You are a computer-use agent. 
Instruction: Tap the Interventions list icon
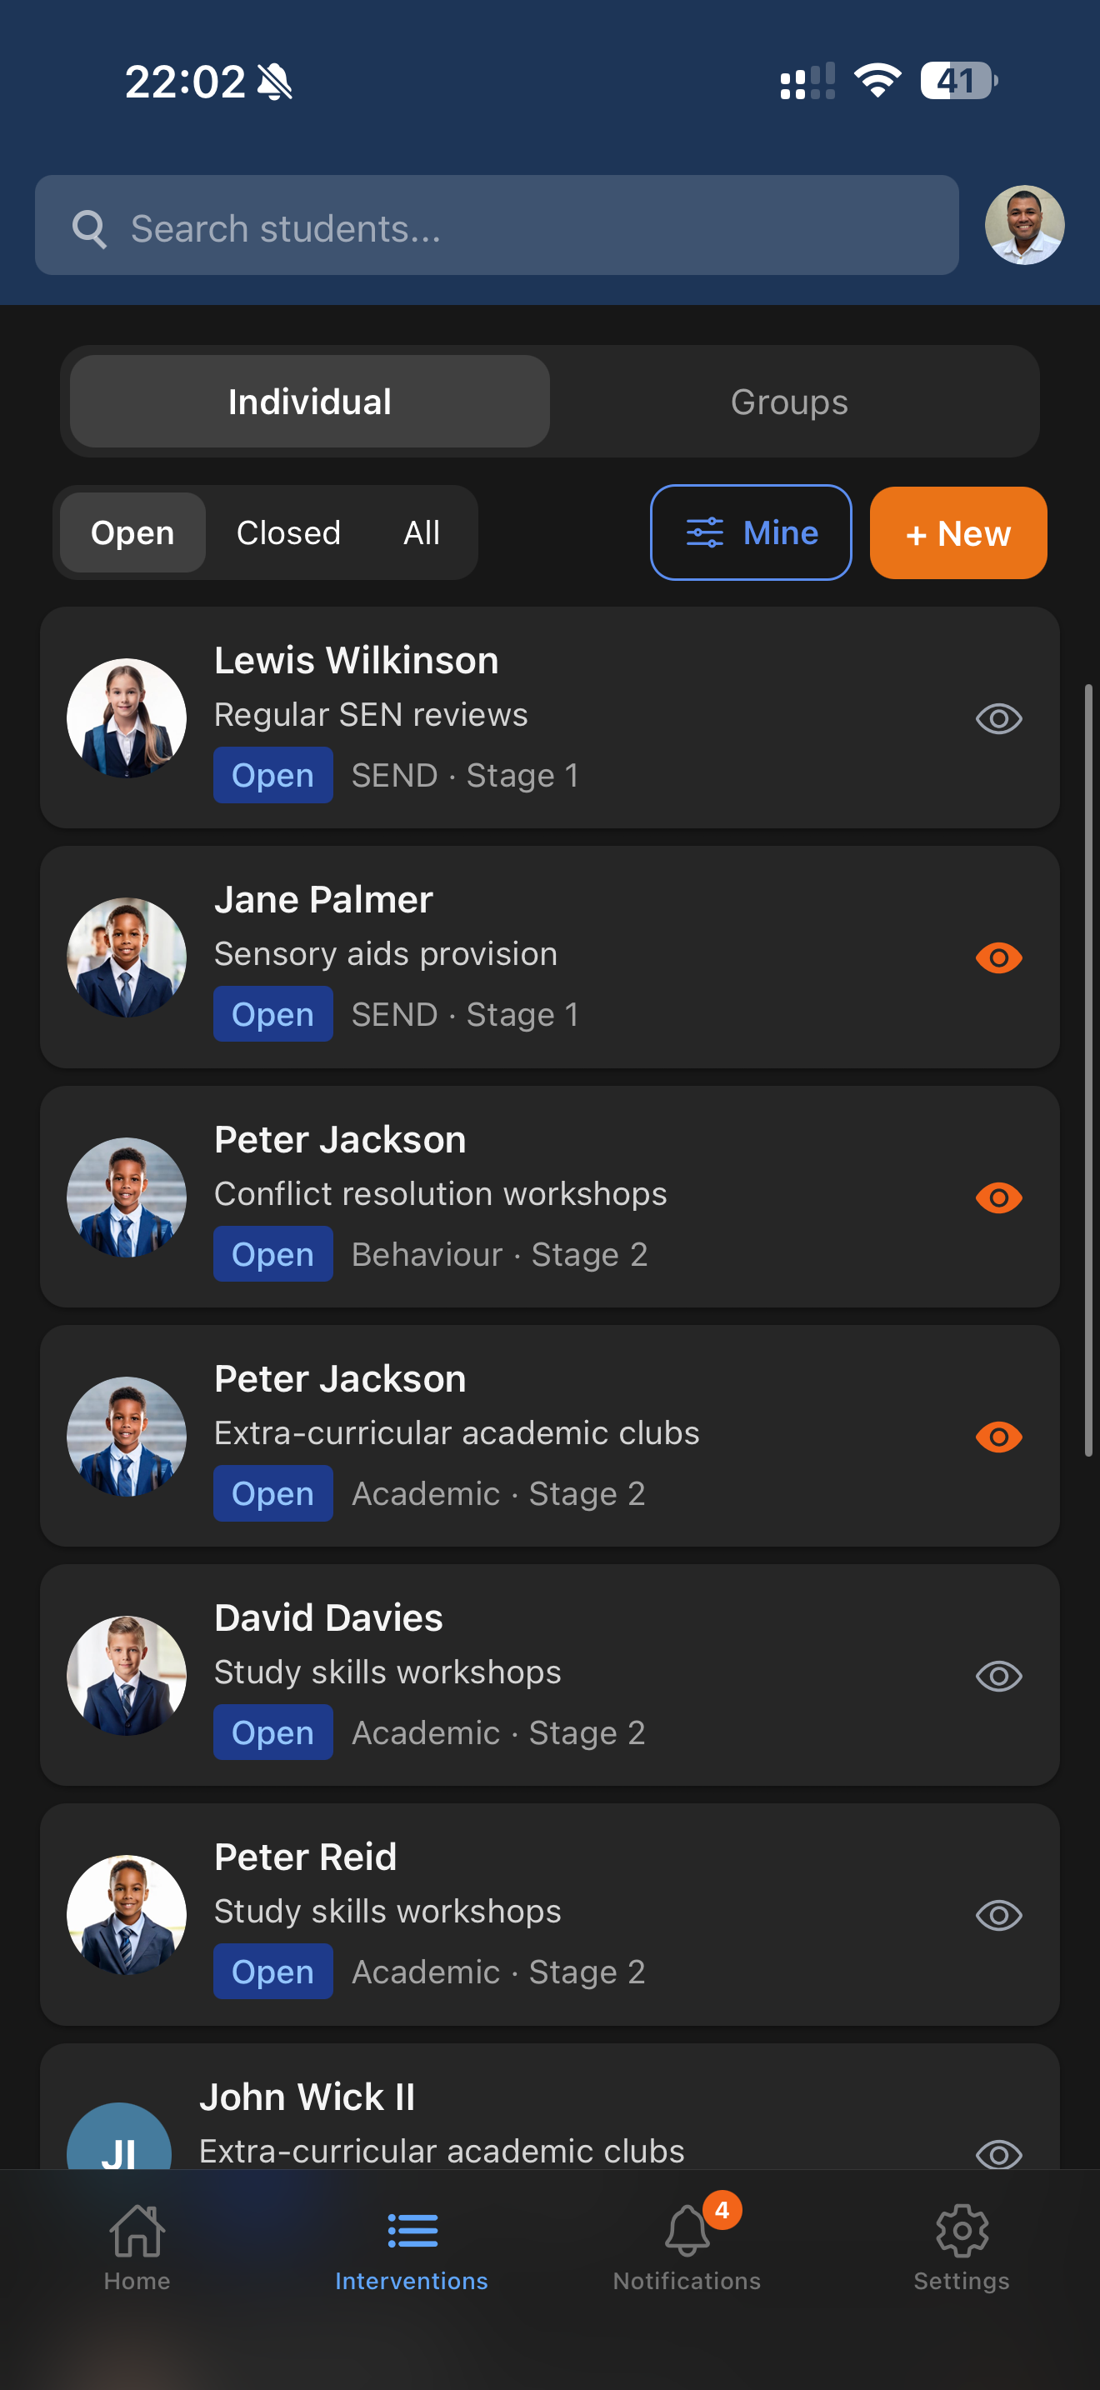tap(412, 2232)
